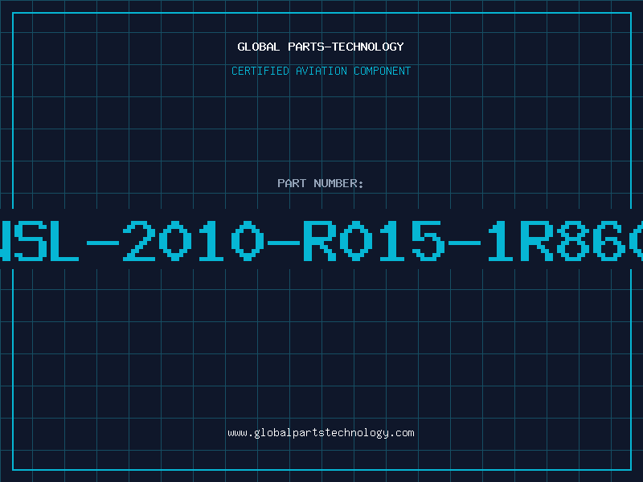This screenshot has height=482, width=643.
Task: Select the word NUMBER: in the label
Action: click(x=339, y=184)
